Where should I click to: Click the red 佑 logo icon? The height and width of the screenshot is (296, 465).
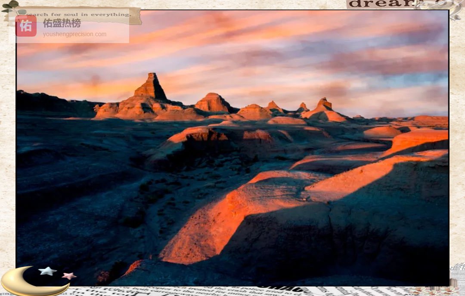(26, 26)
